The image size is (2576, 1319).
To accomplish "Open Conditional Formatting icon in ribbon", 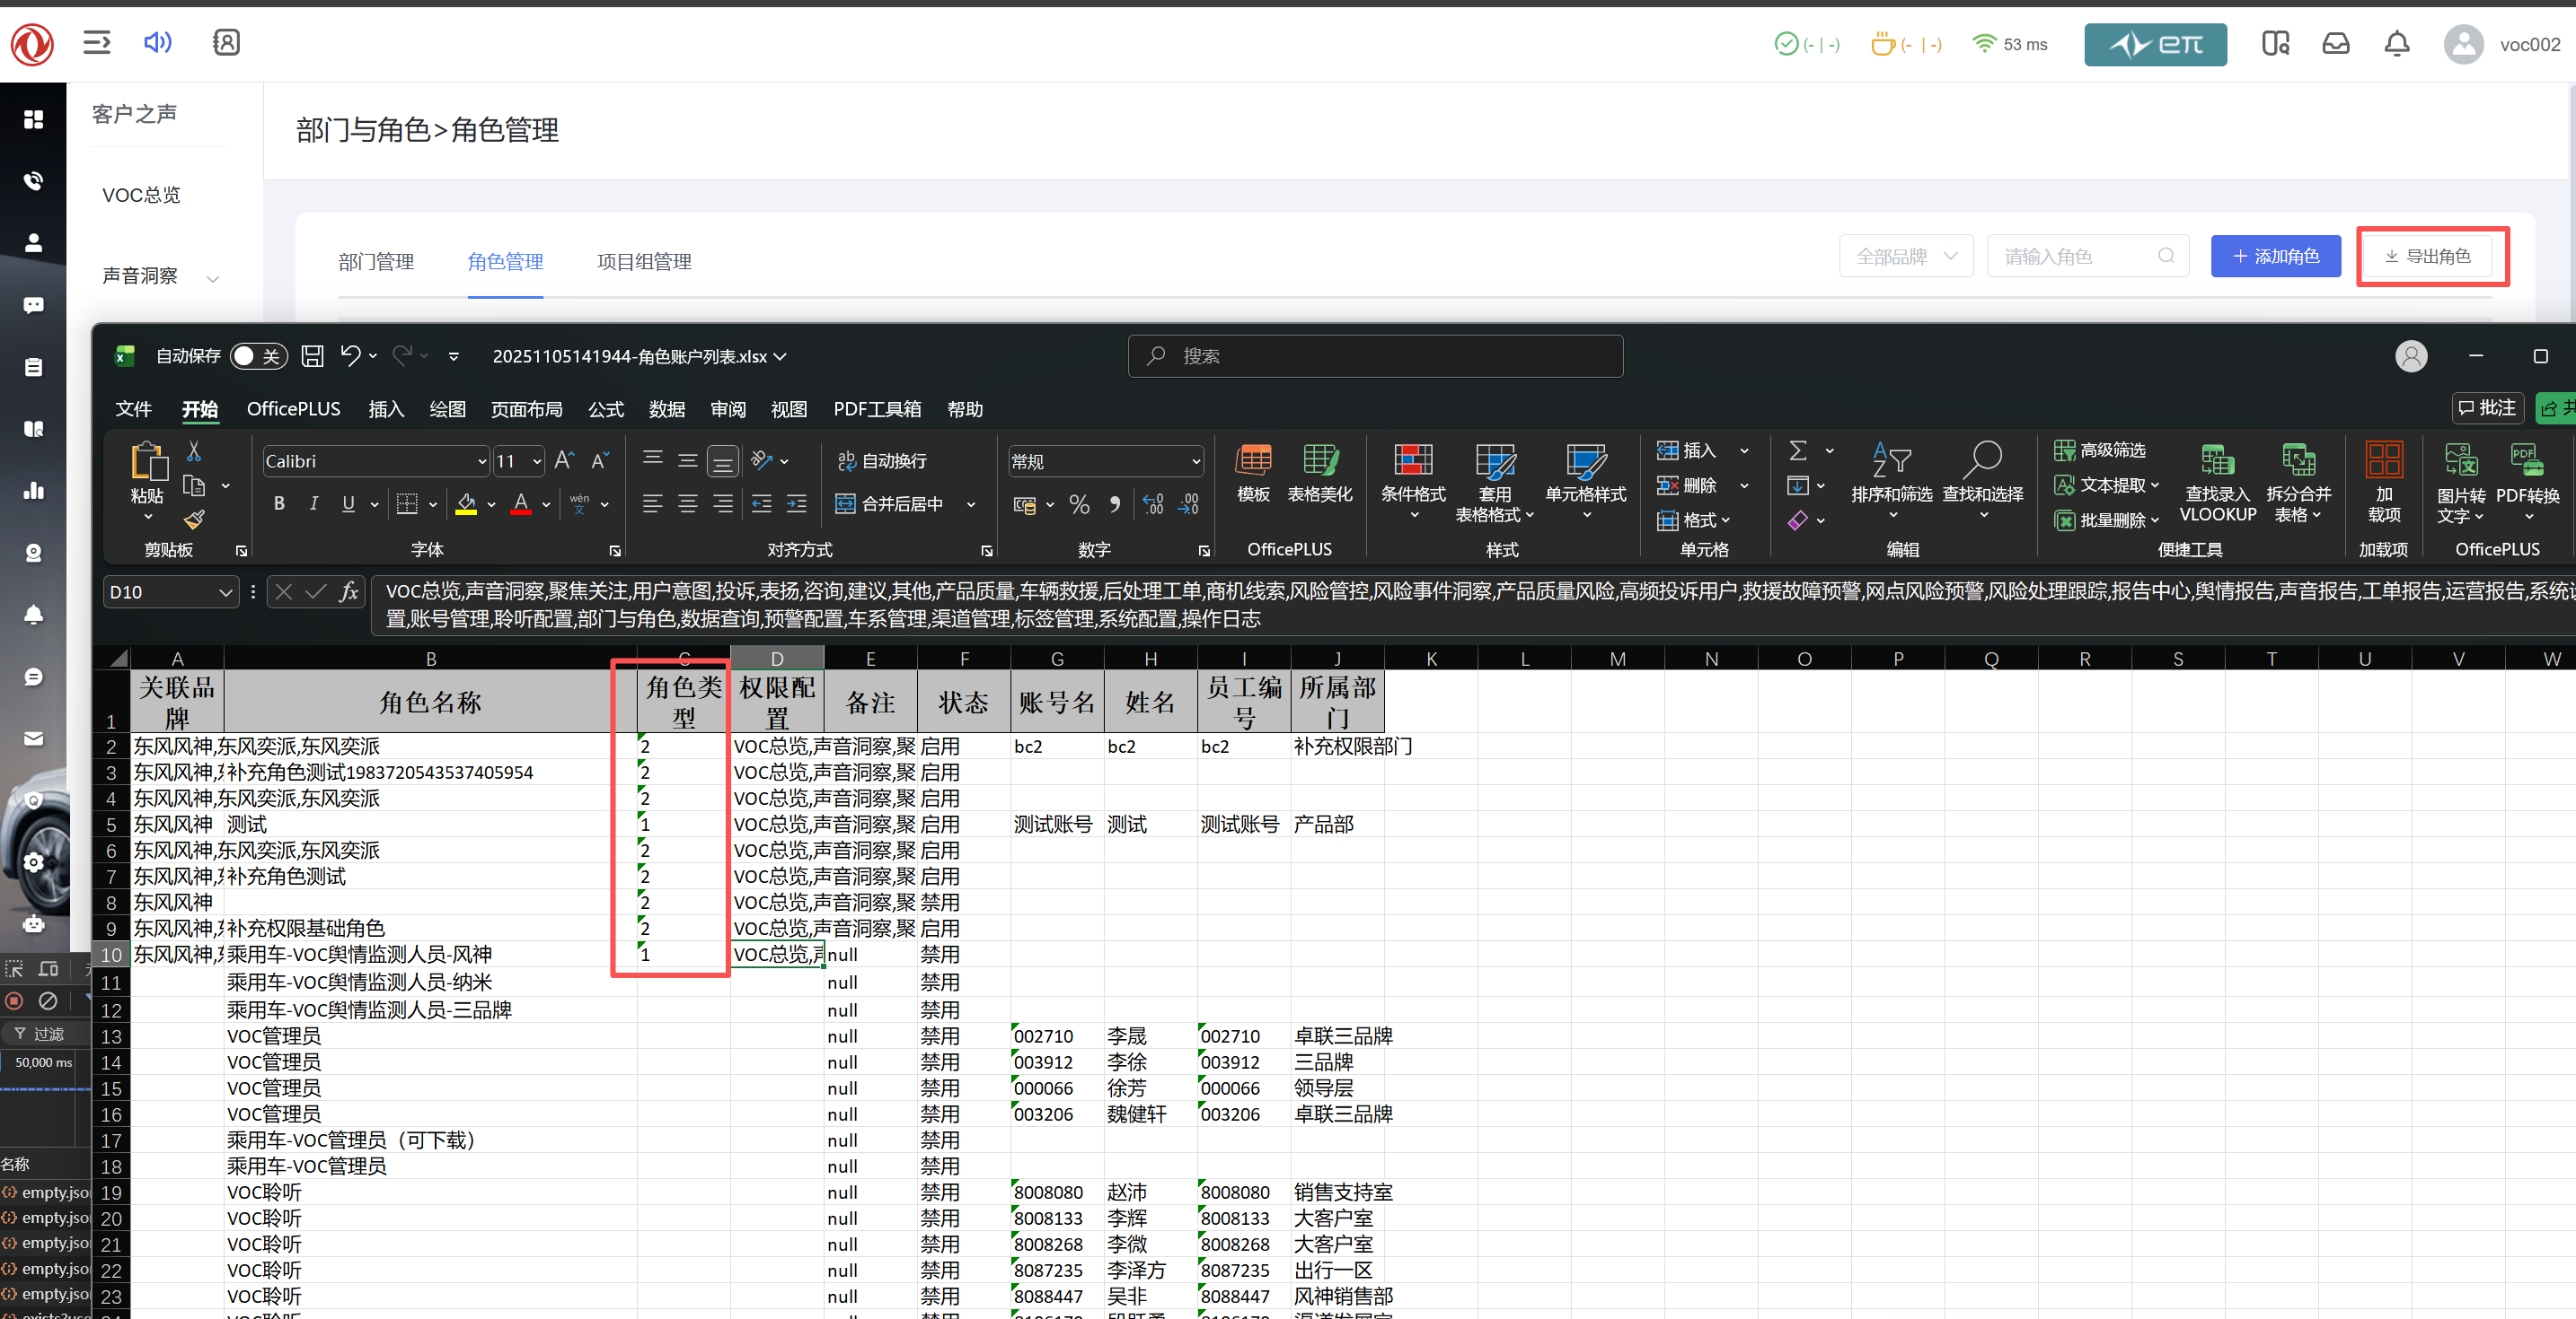I will click(1413, 461).
